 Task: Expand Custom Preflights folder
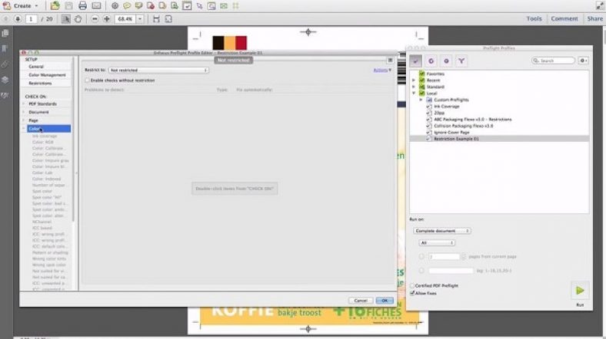tap(421, 100)
